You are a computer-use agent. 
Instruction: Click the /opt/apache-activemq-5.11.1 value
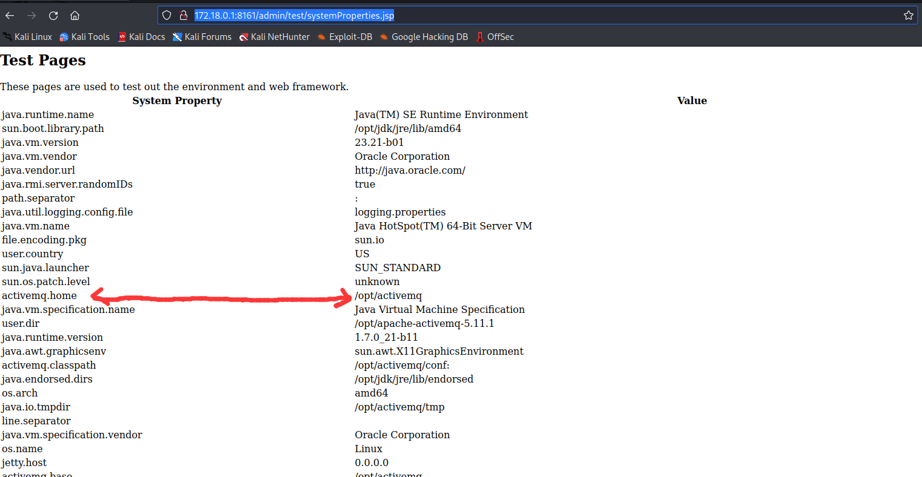click(x=424, y=323)
